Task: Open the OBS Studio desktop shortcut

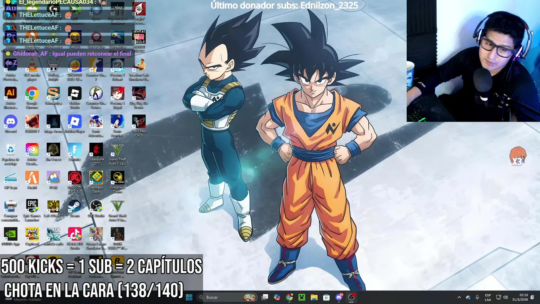Action: pyautogui.click(x=96, y=209)
